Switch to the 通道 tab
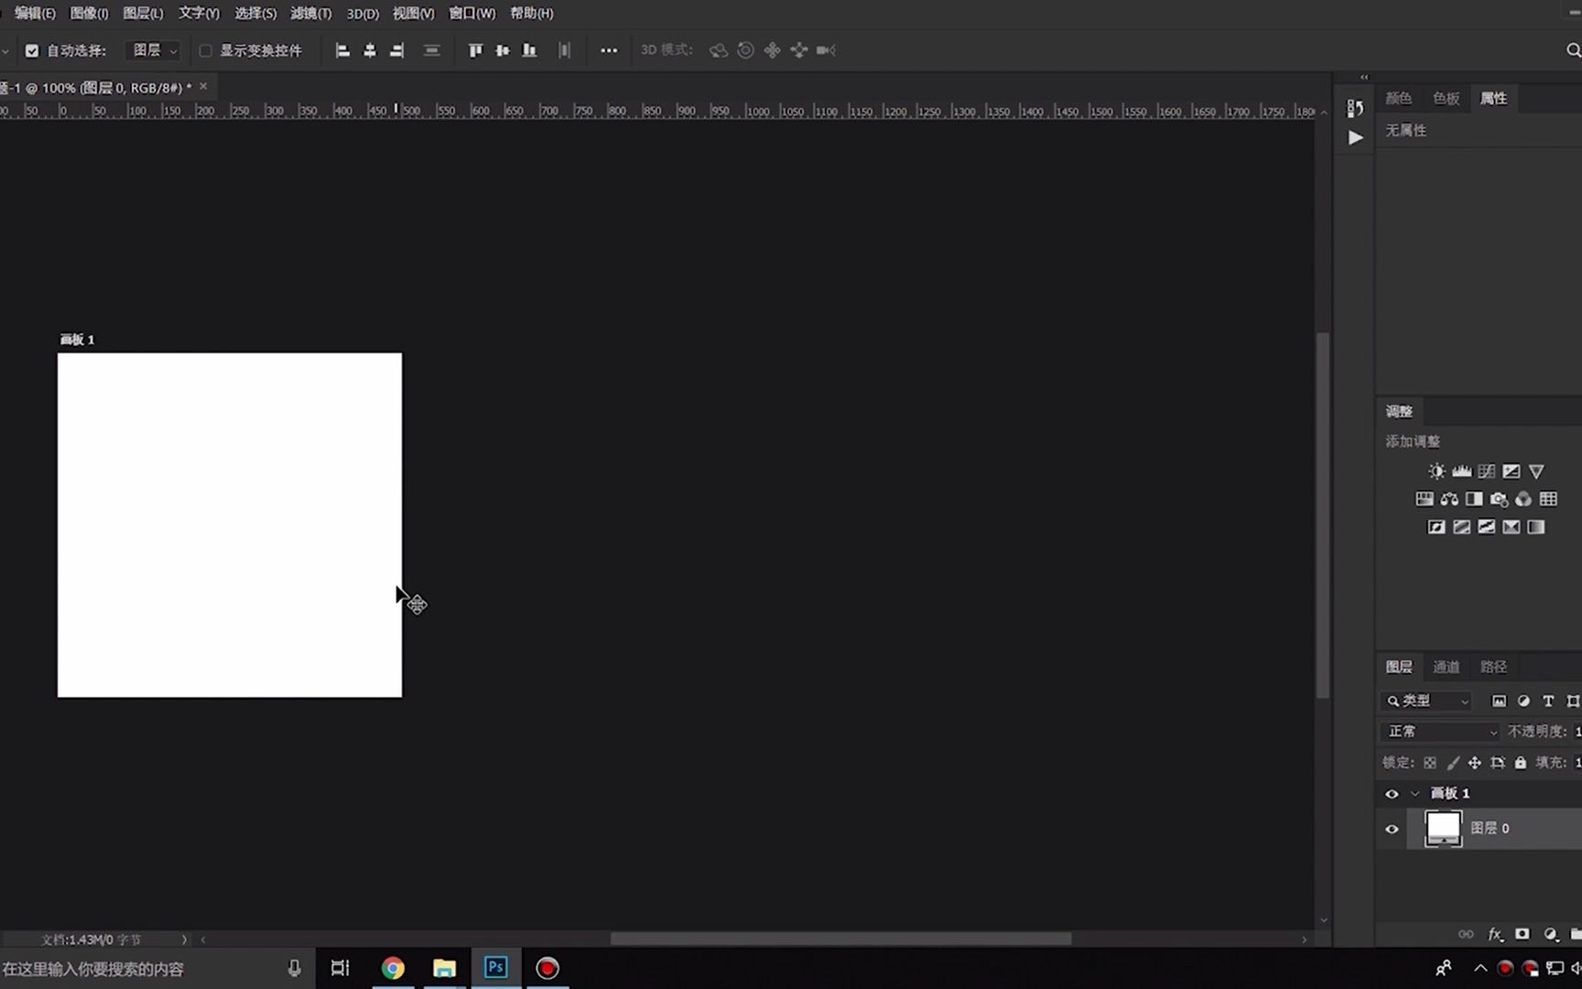The image size is (1582, 989). [x=1446, y=667]
